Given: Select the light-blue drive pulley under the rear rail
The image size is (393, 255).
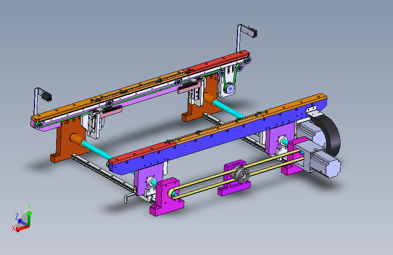Looking at the screenshot, I should [230, 88].
